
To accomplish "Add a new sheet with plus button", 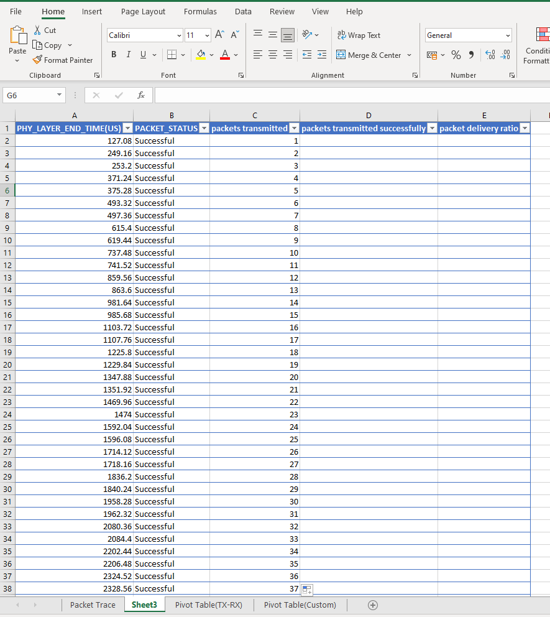I will coord(373,605).
